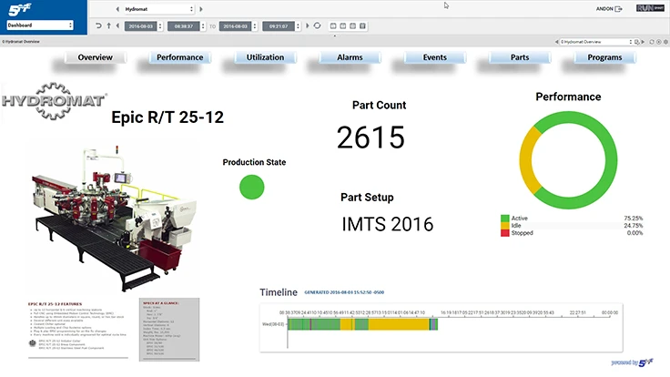Step time range forward with right arrow
670x377 pixels.
coord(306,26)
